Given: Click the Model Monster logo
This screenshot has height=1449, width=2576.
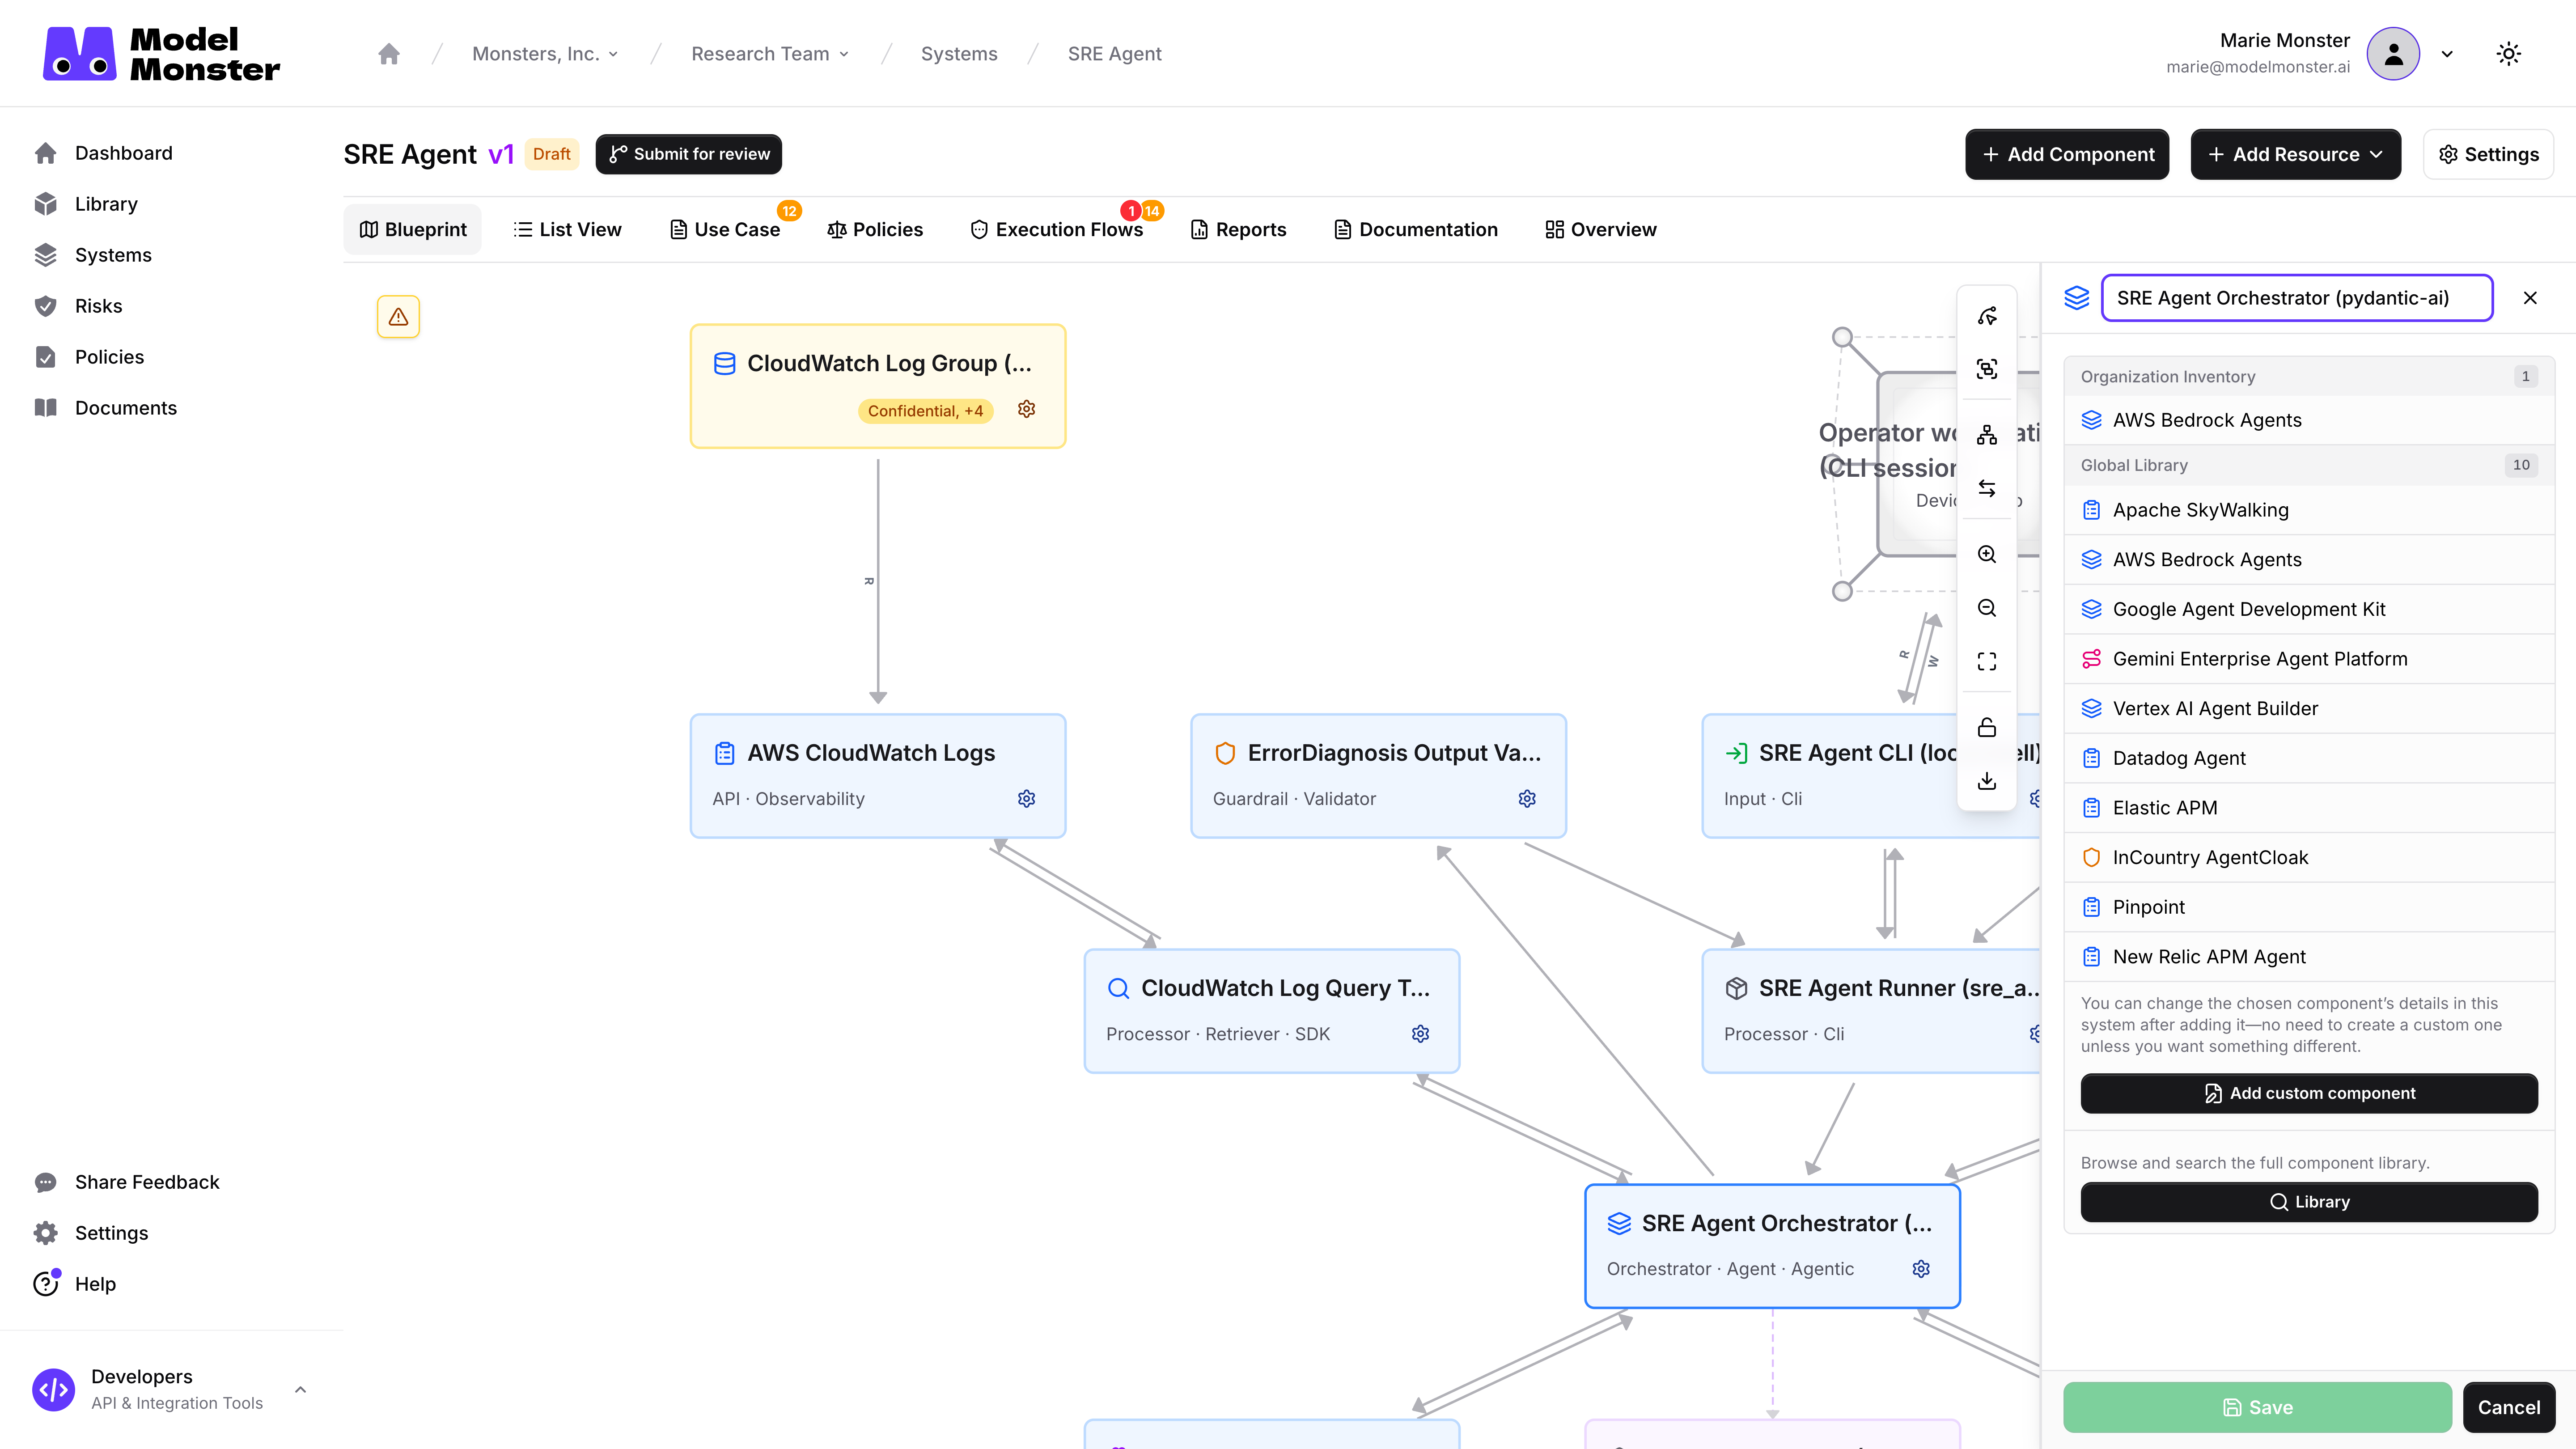Looking at the screenshot, I should tap(161, 53).
